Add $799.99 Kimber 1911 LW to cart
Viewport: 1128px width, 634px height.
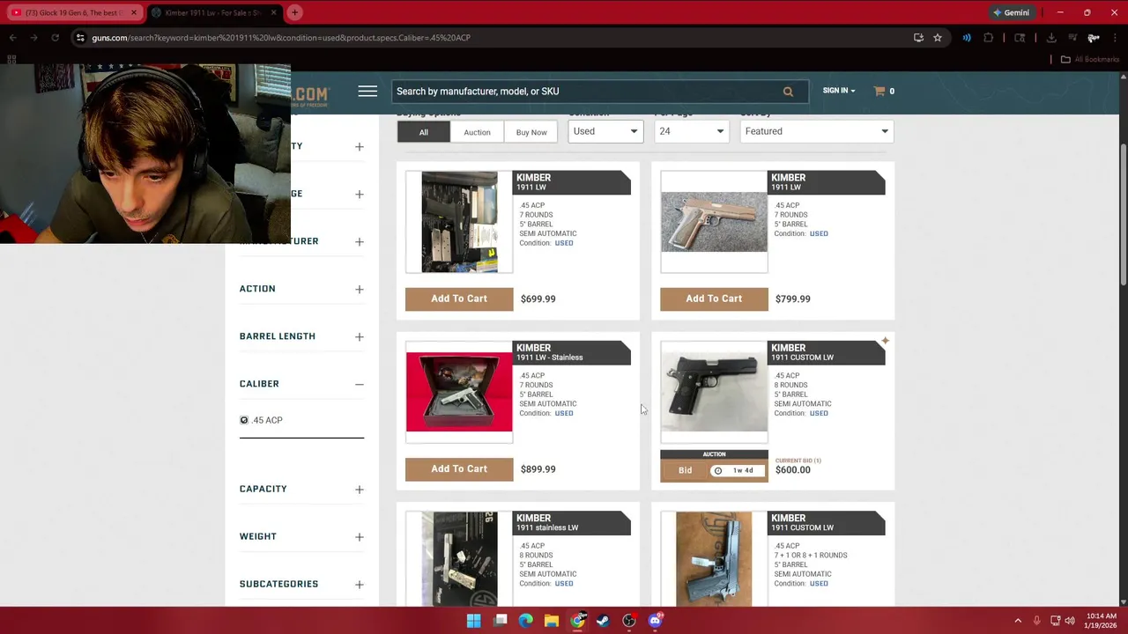click(x=714, y=299)
